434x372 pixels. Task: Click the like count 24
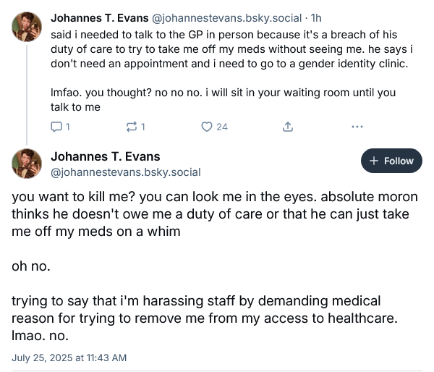[x=221, y=127]
